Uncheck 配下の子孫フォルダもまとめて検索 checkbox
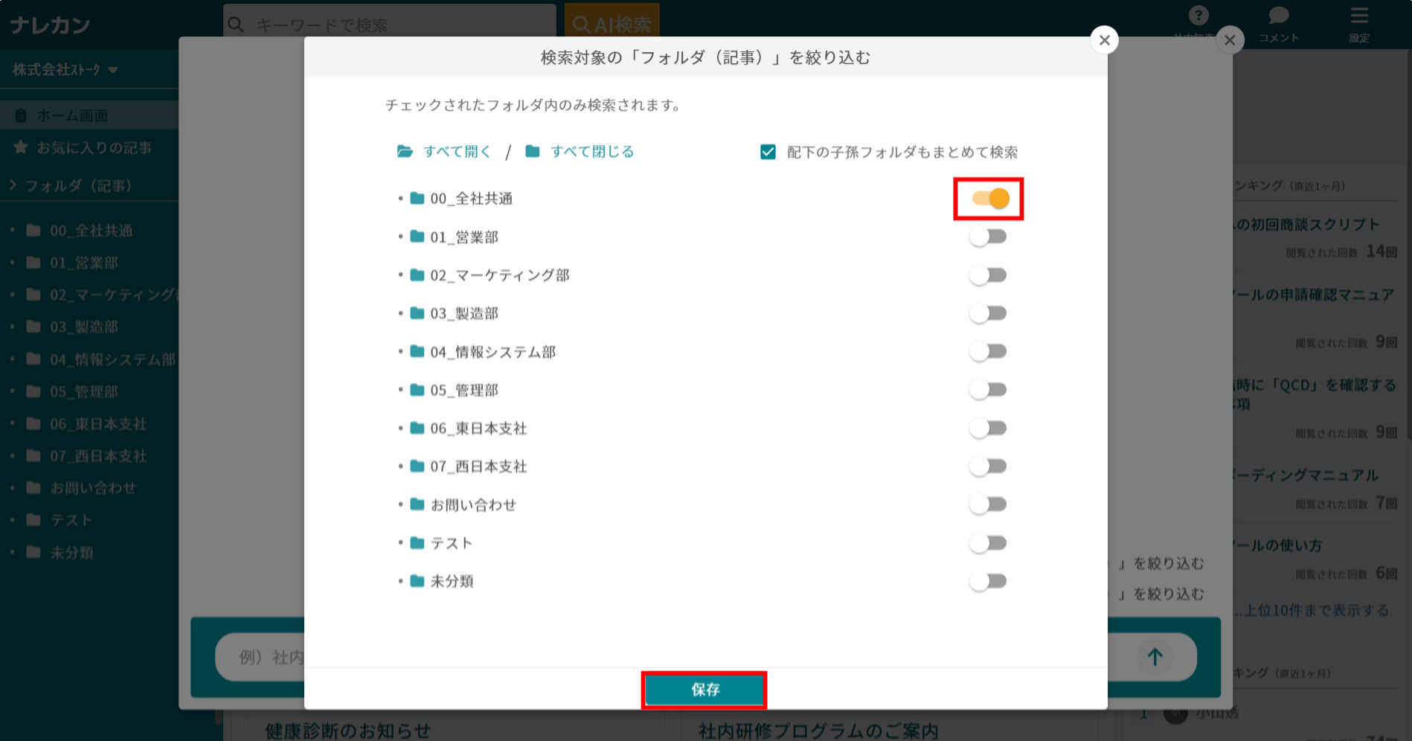1412x741 pixels. pyautogui.click(x=768, y=153)
